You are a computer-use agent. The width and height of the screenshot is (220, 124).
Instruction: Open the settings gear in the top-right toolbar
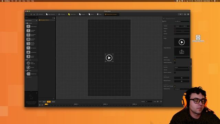tap(188, 14)
